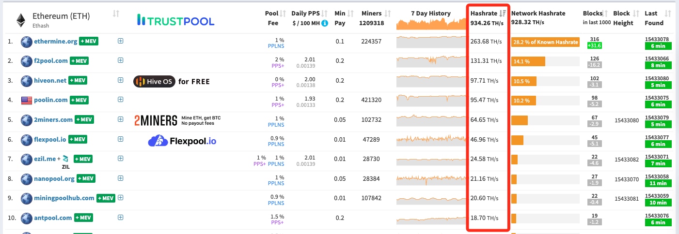Sort table by Hashrate column

click(x=503, y=14)
